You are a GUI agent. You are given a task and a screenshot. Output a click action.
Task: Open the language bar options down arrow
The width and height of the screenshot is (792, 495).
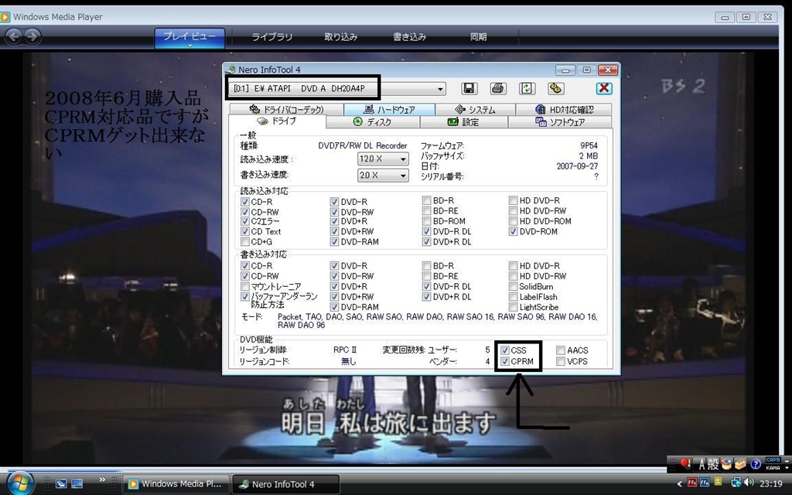click(787, 468)
